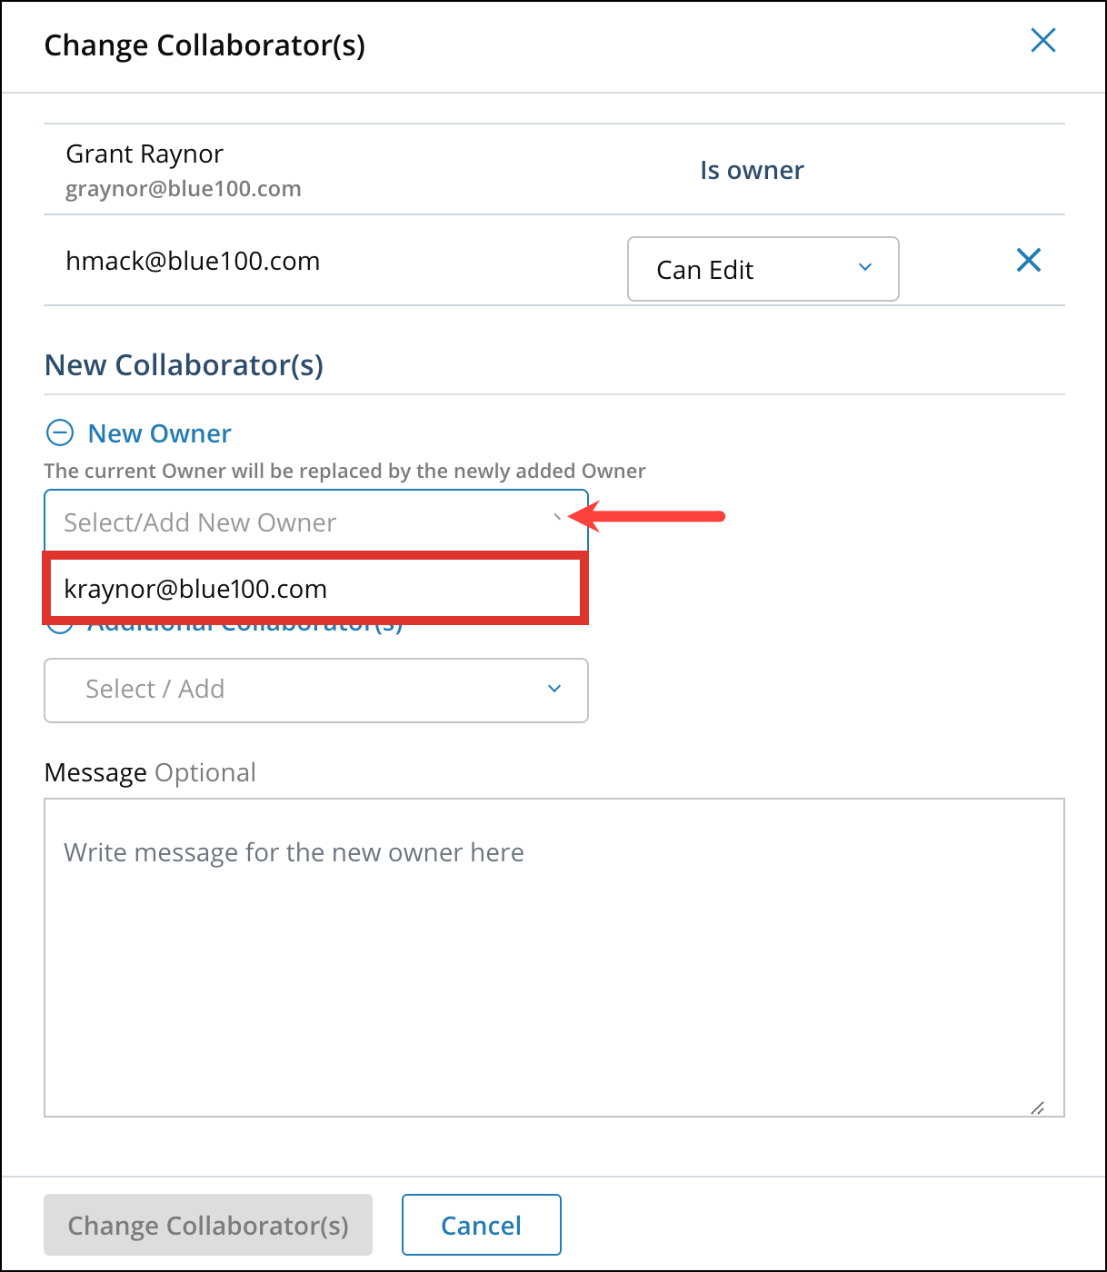This screenshot has height=1272, width=1107.
Task: Close the Change Collaborator(s) dialog
Action: pyautogui.click(x=1042, y=40)
